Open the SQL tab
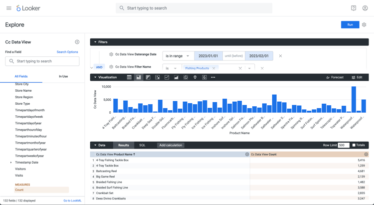 (x=142, y=145)
